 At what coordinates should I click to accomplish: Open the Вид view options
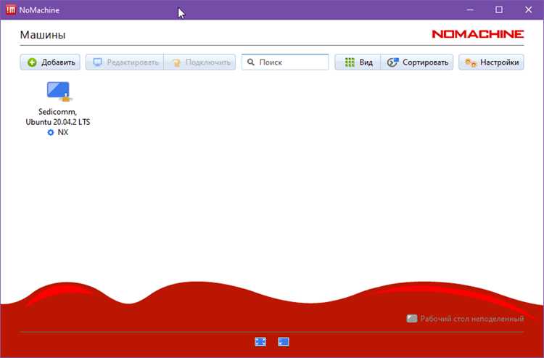point(358,62)
